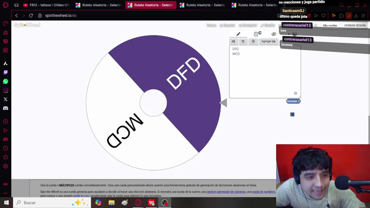The width and height of the screenshot is (370, 208).
Task: Open the browser extensions puzzle icon
Action: click(341, 16)
